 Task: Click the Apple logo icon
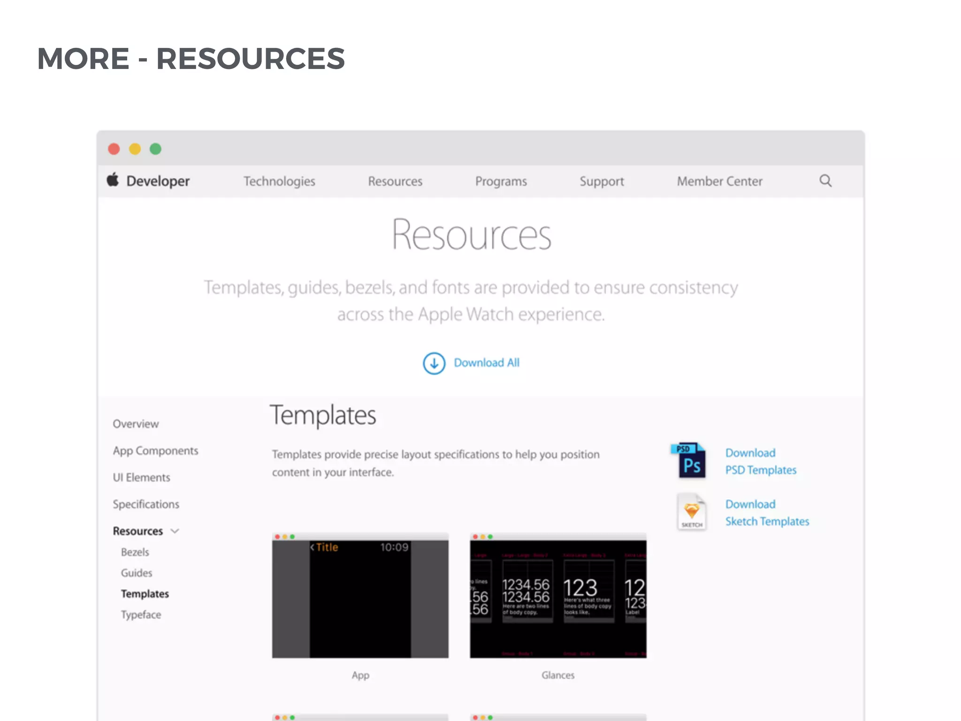[113, 180]
